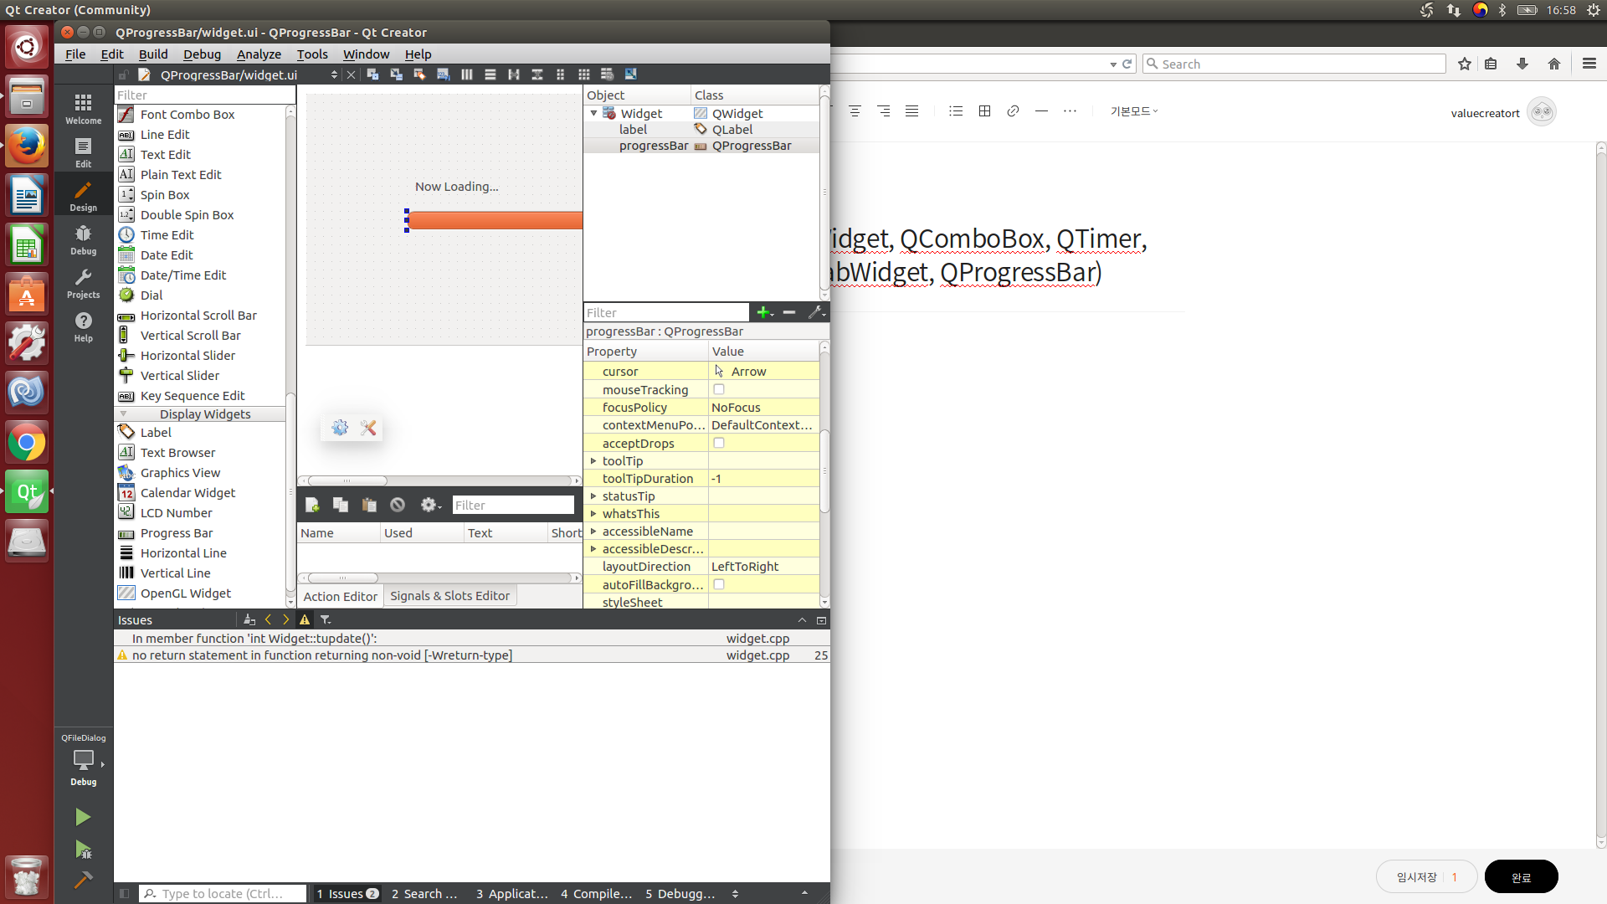The image size is (1607, 904).
Task: Toggle the acceptDrops checkbox
Action: tap(719, 443)
